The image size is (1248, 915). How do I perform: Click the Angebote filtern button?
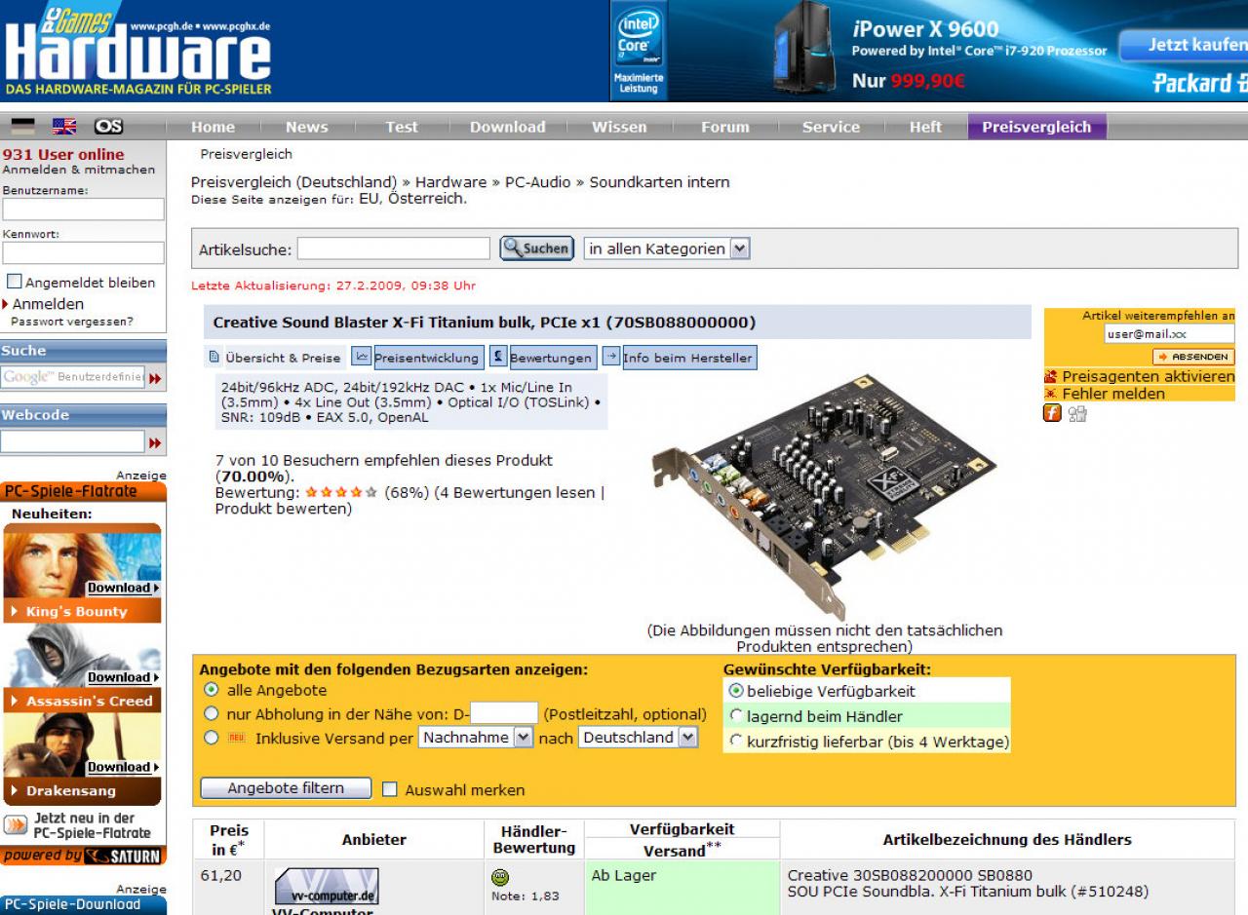point(286,788)
